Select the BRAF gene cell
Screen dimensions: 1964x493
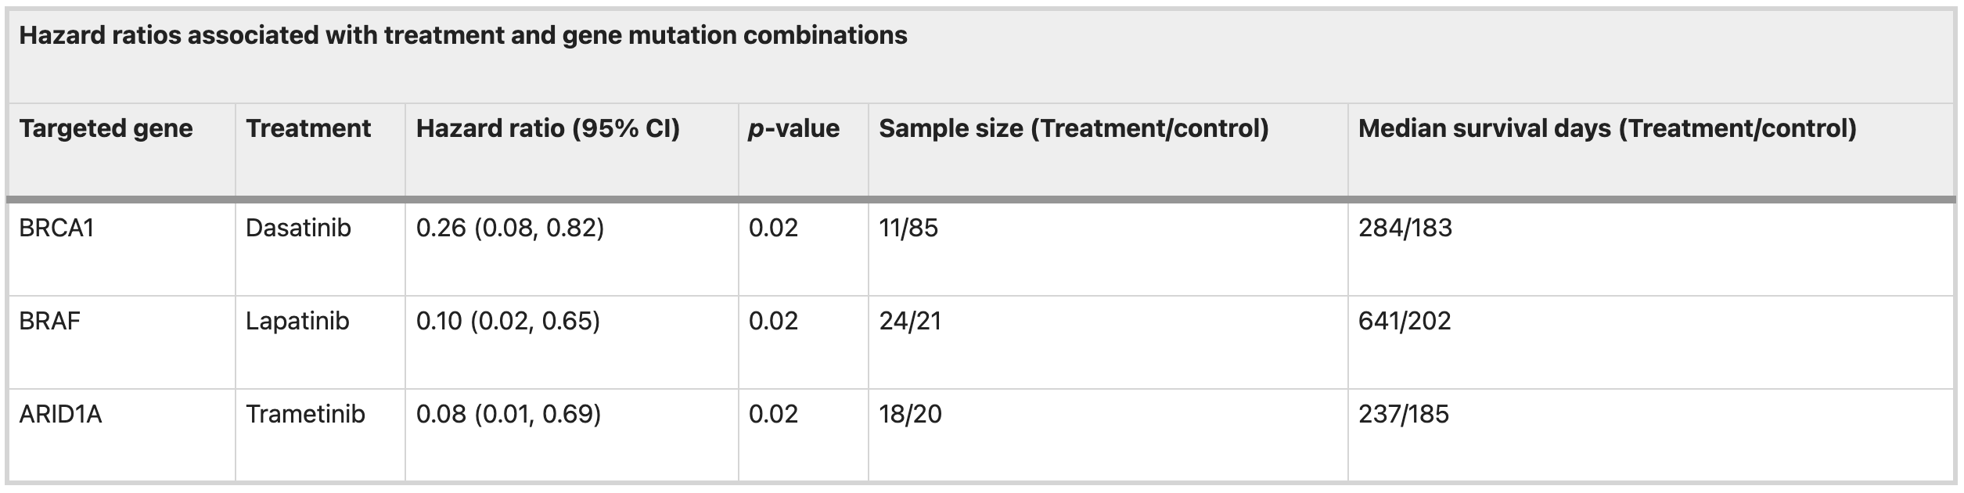[50, 322]
